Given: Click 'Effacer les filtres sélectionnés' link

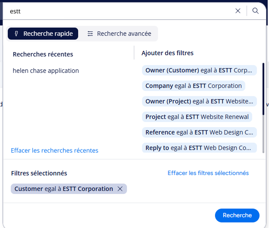Looking at the screenshot, I should [x=208, y=173].
